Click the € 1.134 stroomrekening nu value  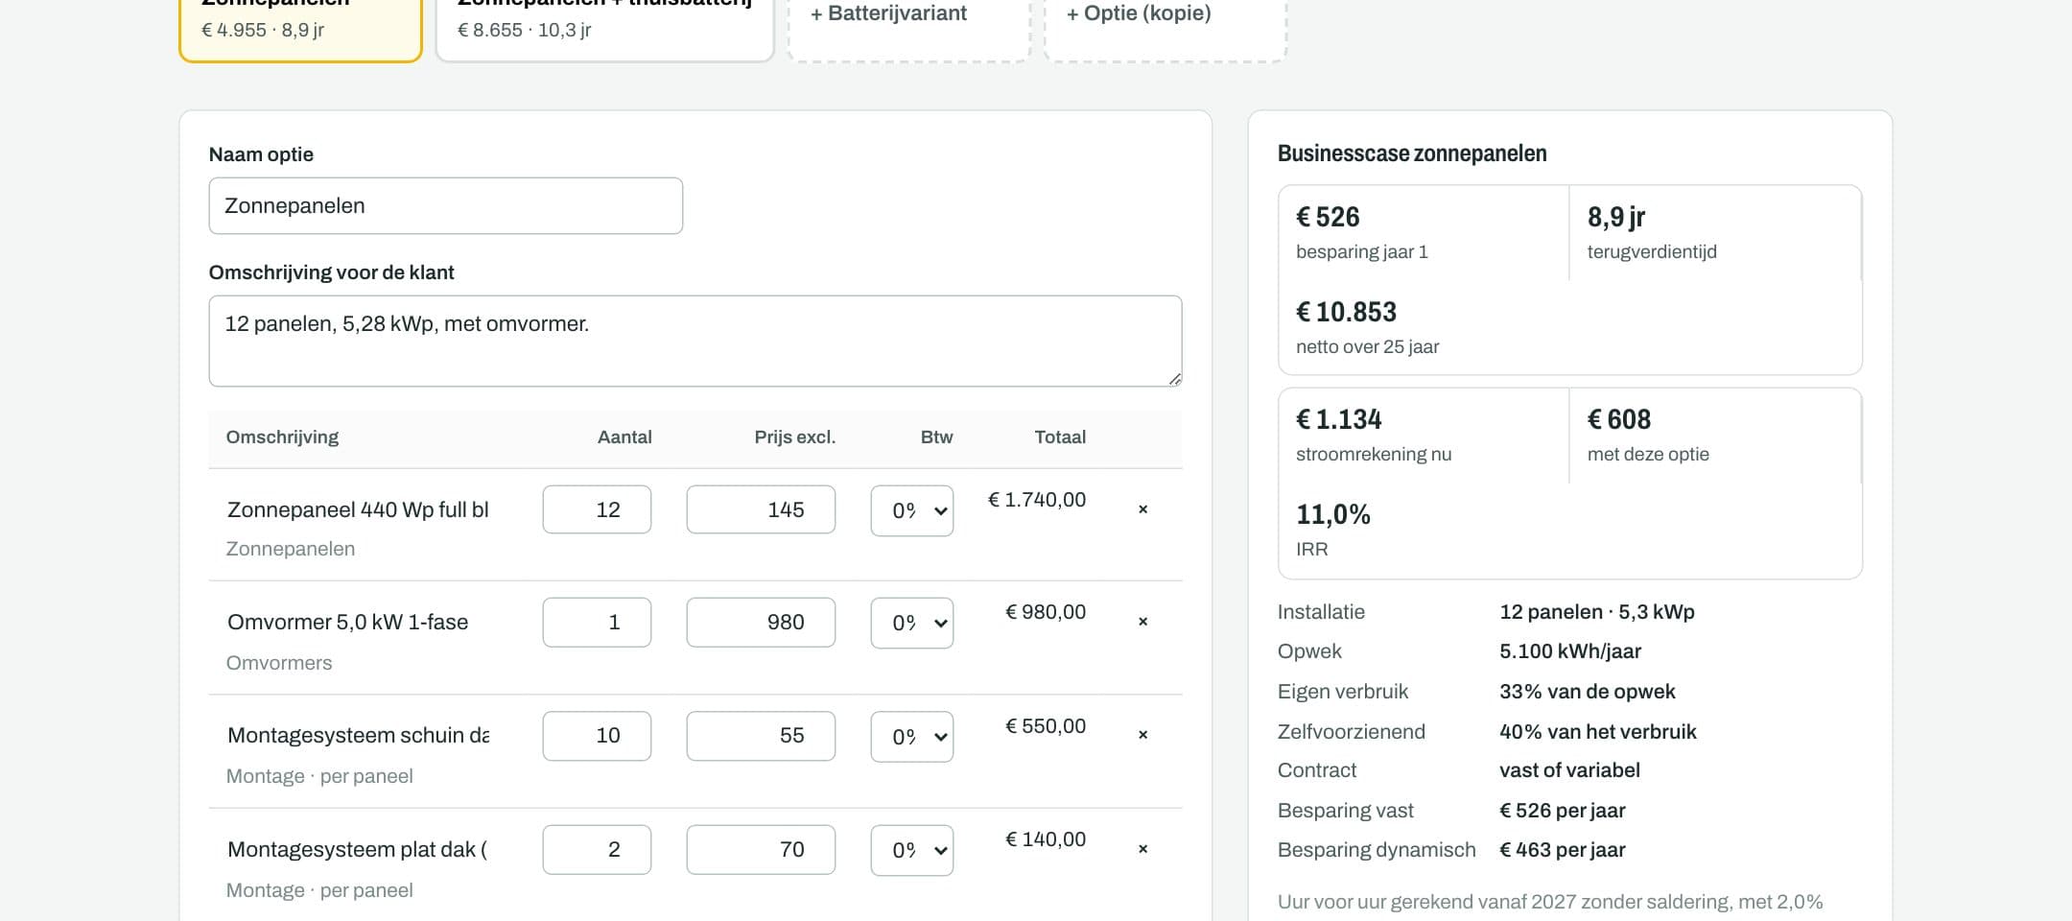click(1338, 419)
